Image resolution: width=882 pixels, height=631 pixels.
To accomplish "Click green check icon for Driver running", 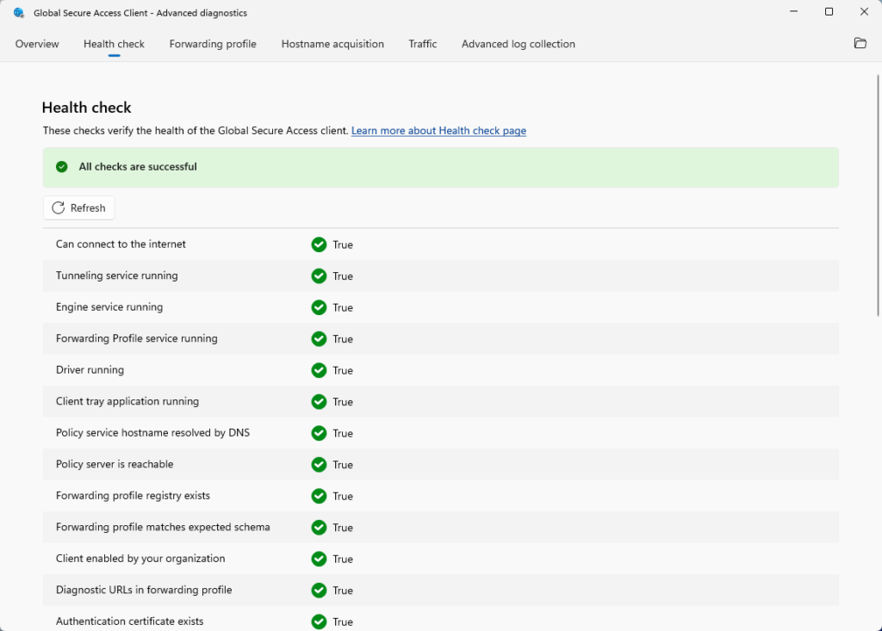I will [x=319, y=371].
